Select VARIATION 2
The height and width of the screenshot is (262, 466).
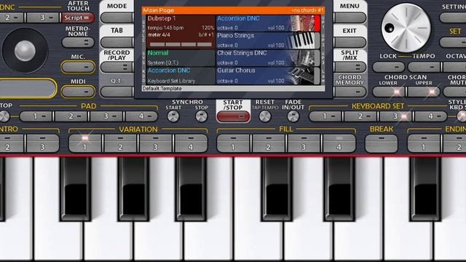120,144
